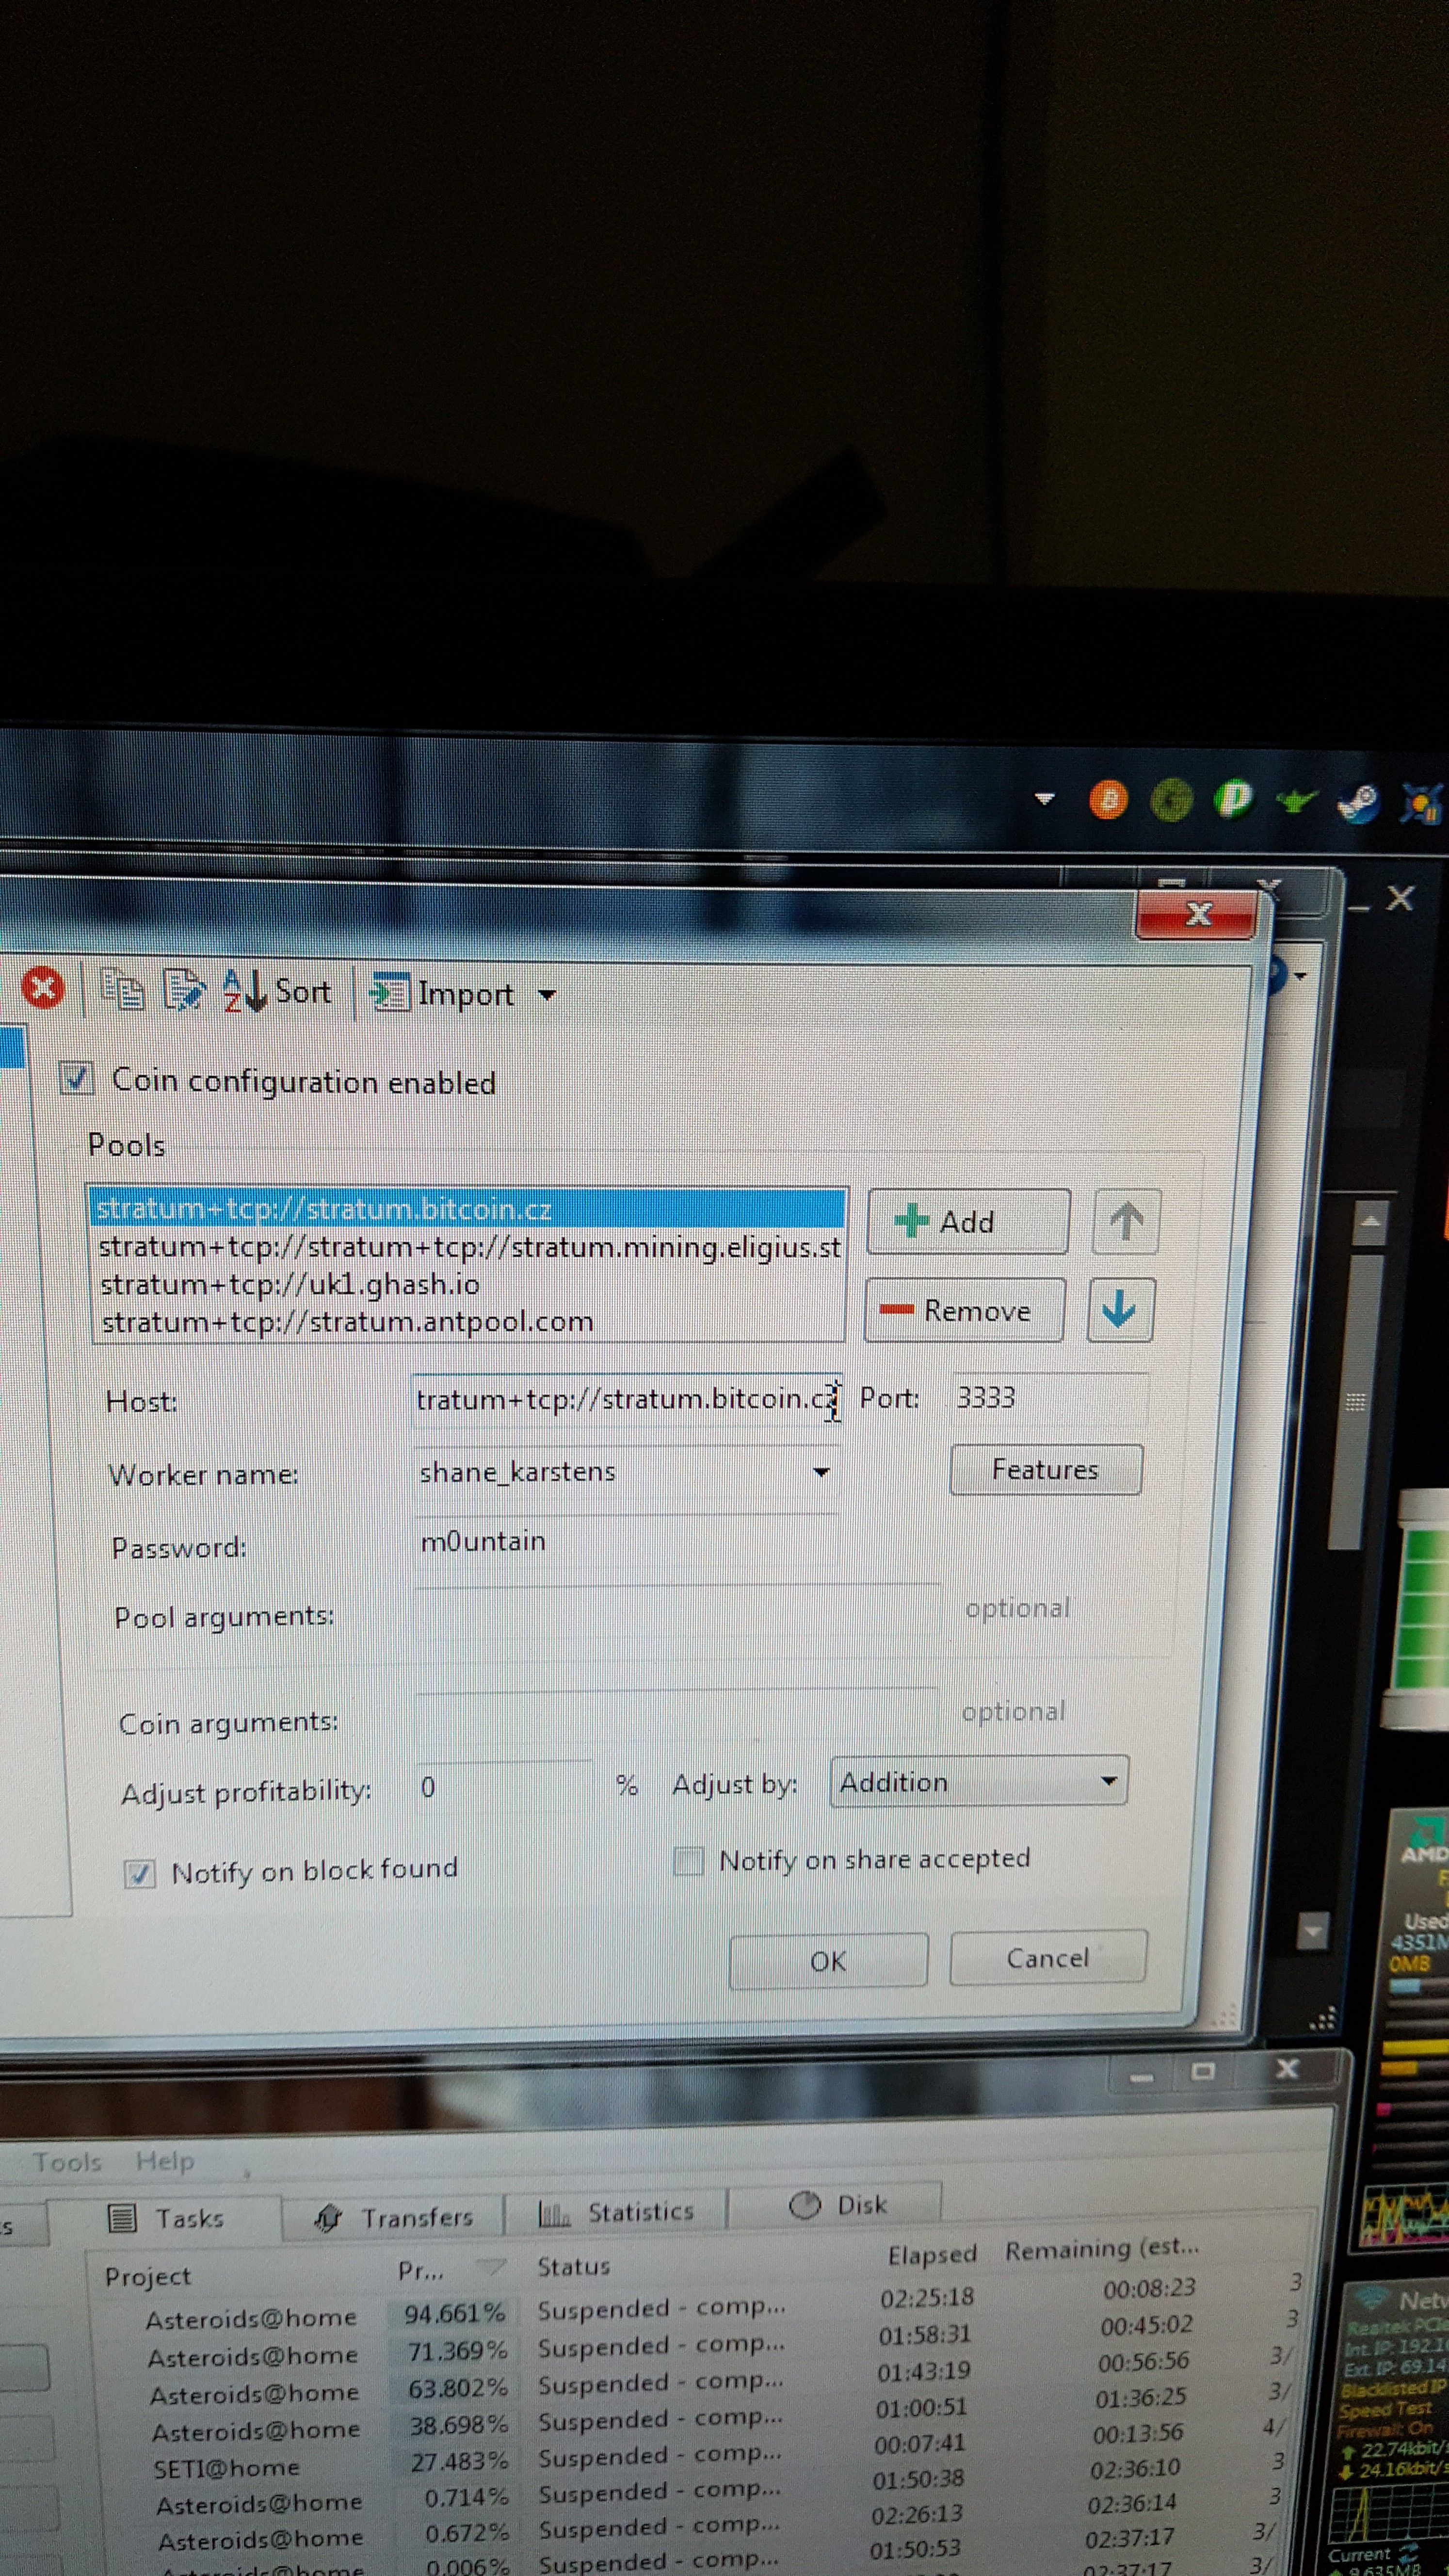This screenshot has width=1449, height=2576.
Task: Uncheck Notify on block found
Action: [140, 1873]
